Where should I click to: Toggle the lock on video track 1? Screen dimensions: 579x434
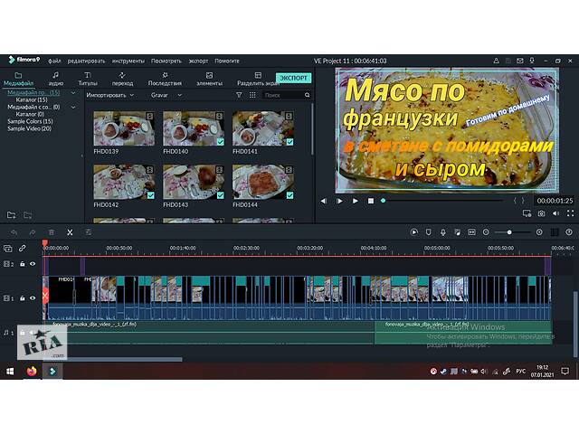coord(22,298)
